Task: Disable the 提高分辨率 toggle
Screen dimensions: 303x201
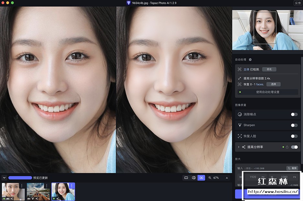Action: (294, 147)
